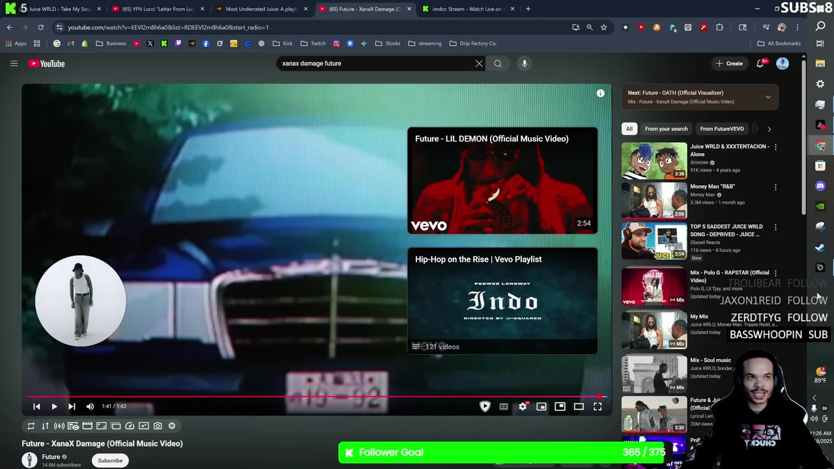Enter full screen mode
The width and height of the screenshot is (834, 469).
click(597, 406)
